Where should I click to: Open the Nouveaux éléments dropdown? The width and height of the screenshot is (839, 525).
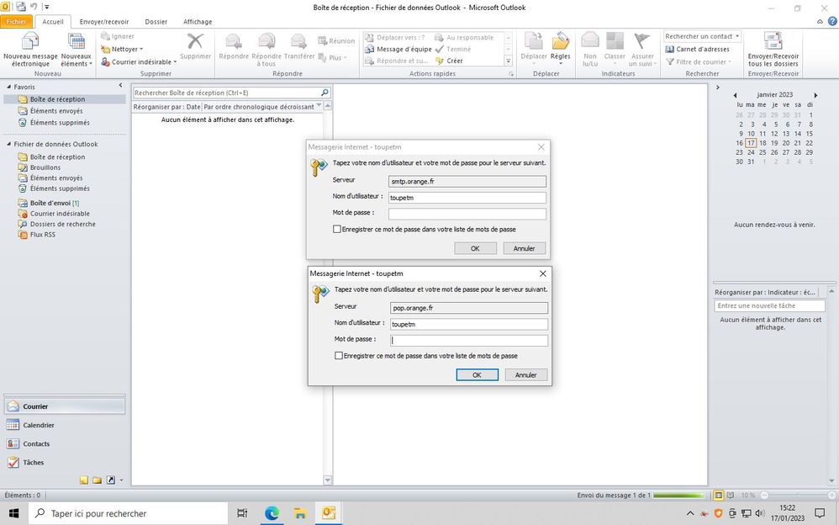(76, 50)
